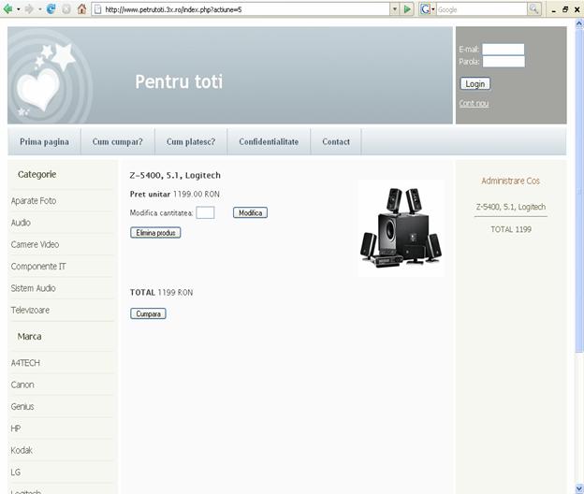
Task: Open the Google search engine dropdown
Action: (433, 8)
